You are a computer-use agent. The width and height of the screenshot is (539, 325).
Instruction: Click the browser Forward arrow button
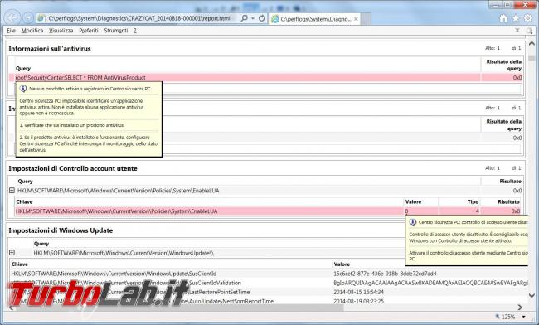click(28, 18)
